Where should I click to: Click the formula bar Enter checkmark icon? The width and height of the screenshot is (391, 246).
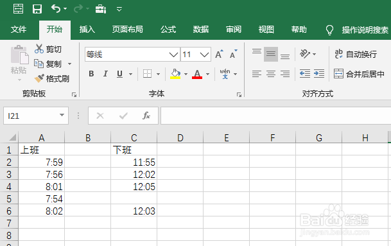(x=123, y=116)
